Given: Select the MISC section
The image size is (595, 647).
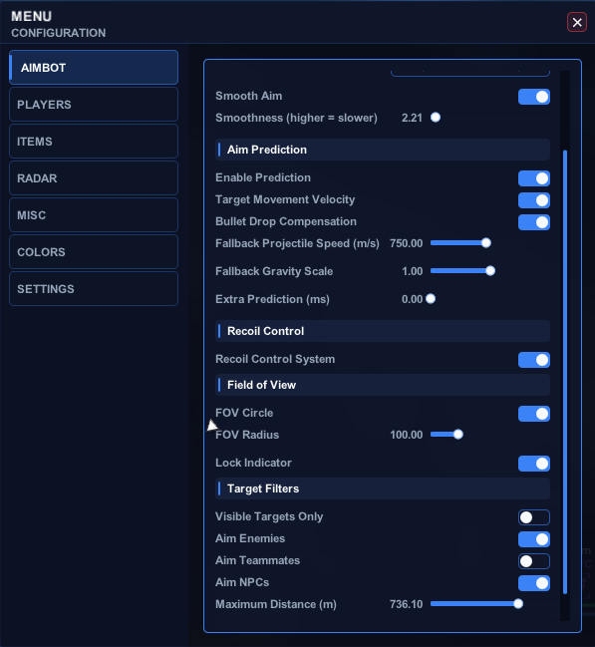Looking at the screenshot, I should [x=94, y=215].
